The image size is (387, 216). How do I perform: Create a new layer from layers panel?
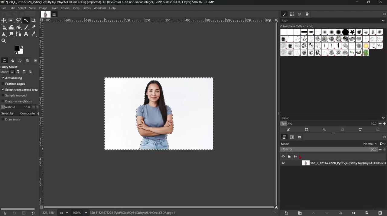(286, 213)
